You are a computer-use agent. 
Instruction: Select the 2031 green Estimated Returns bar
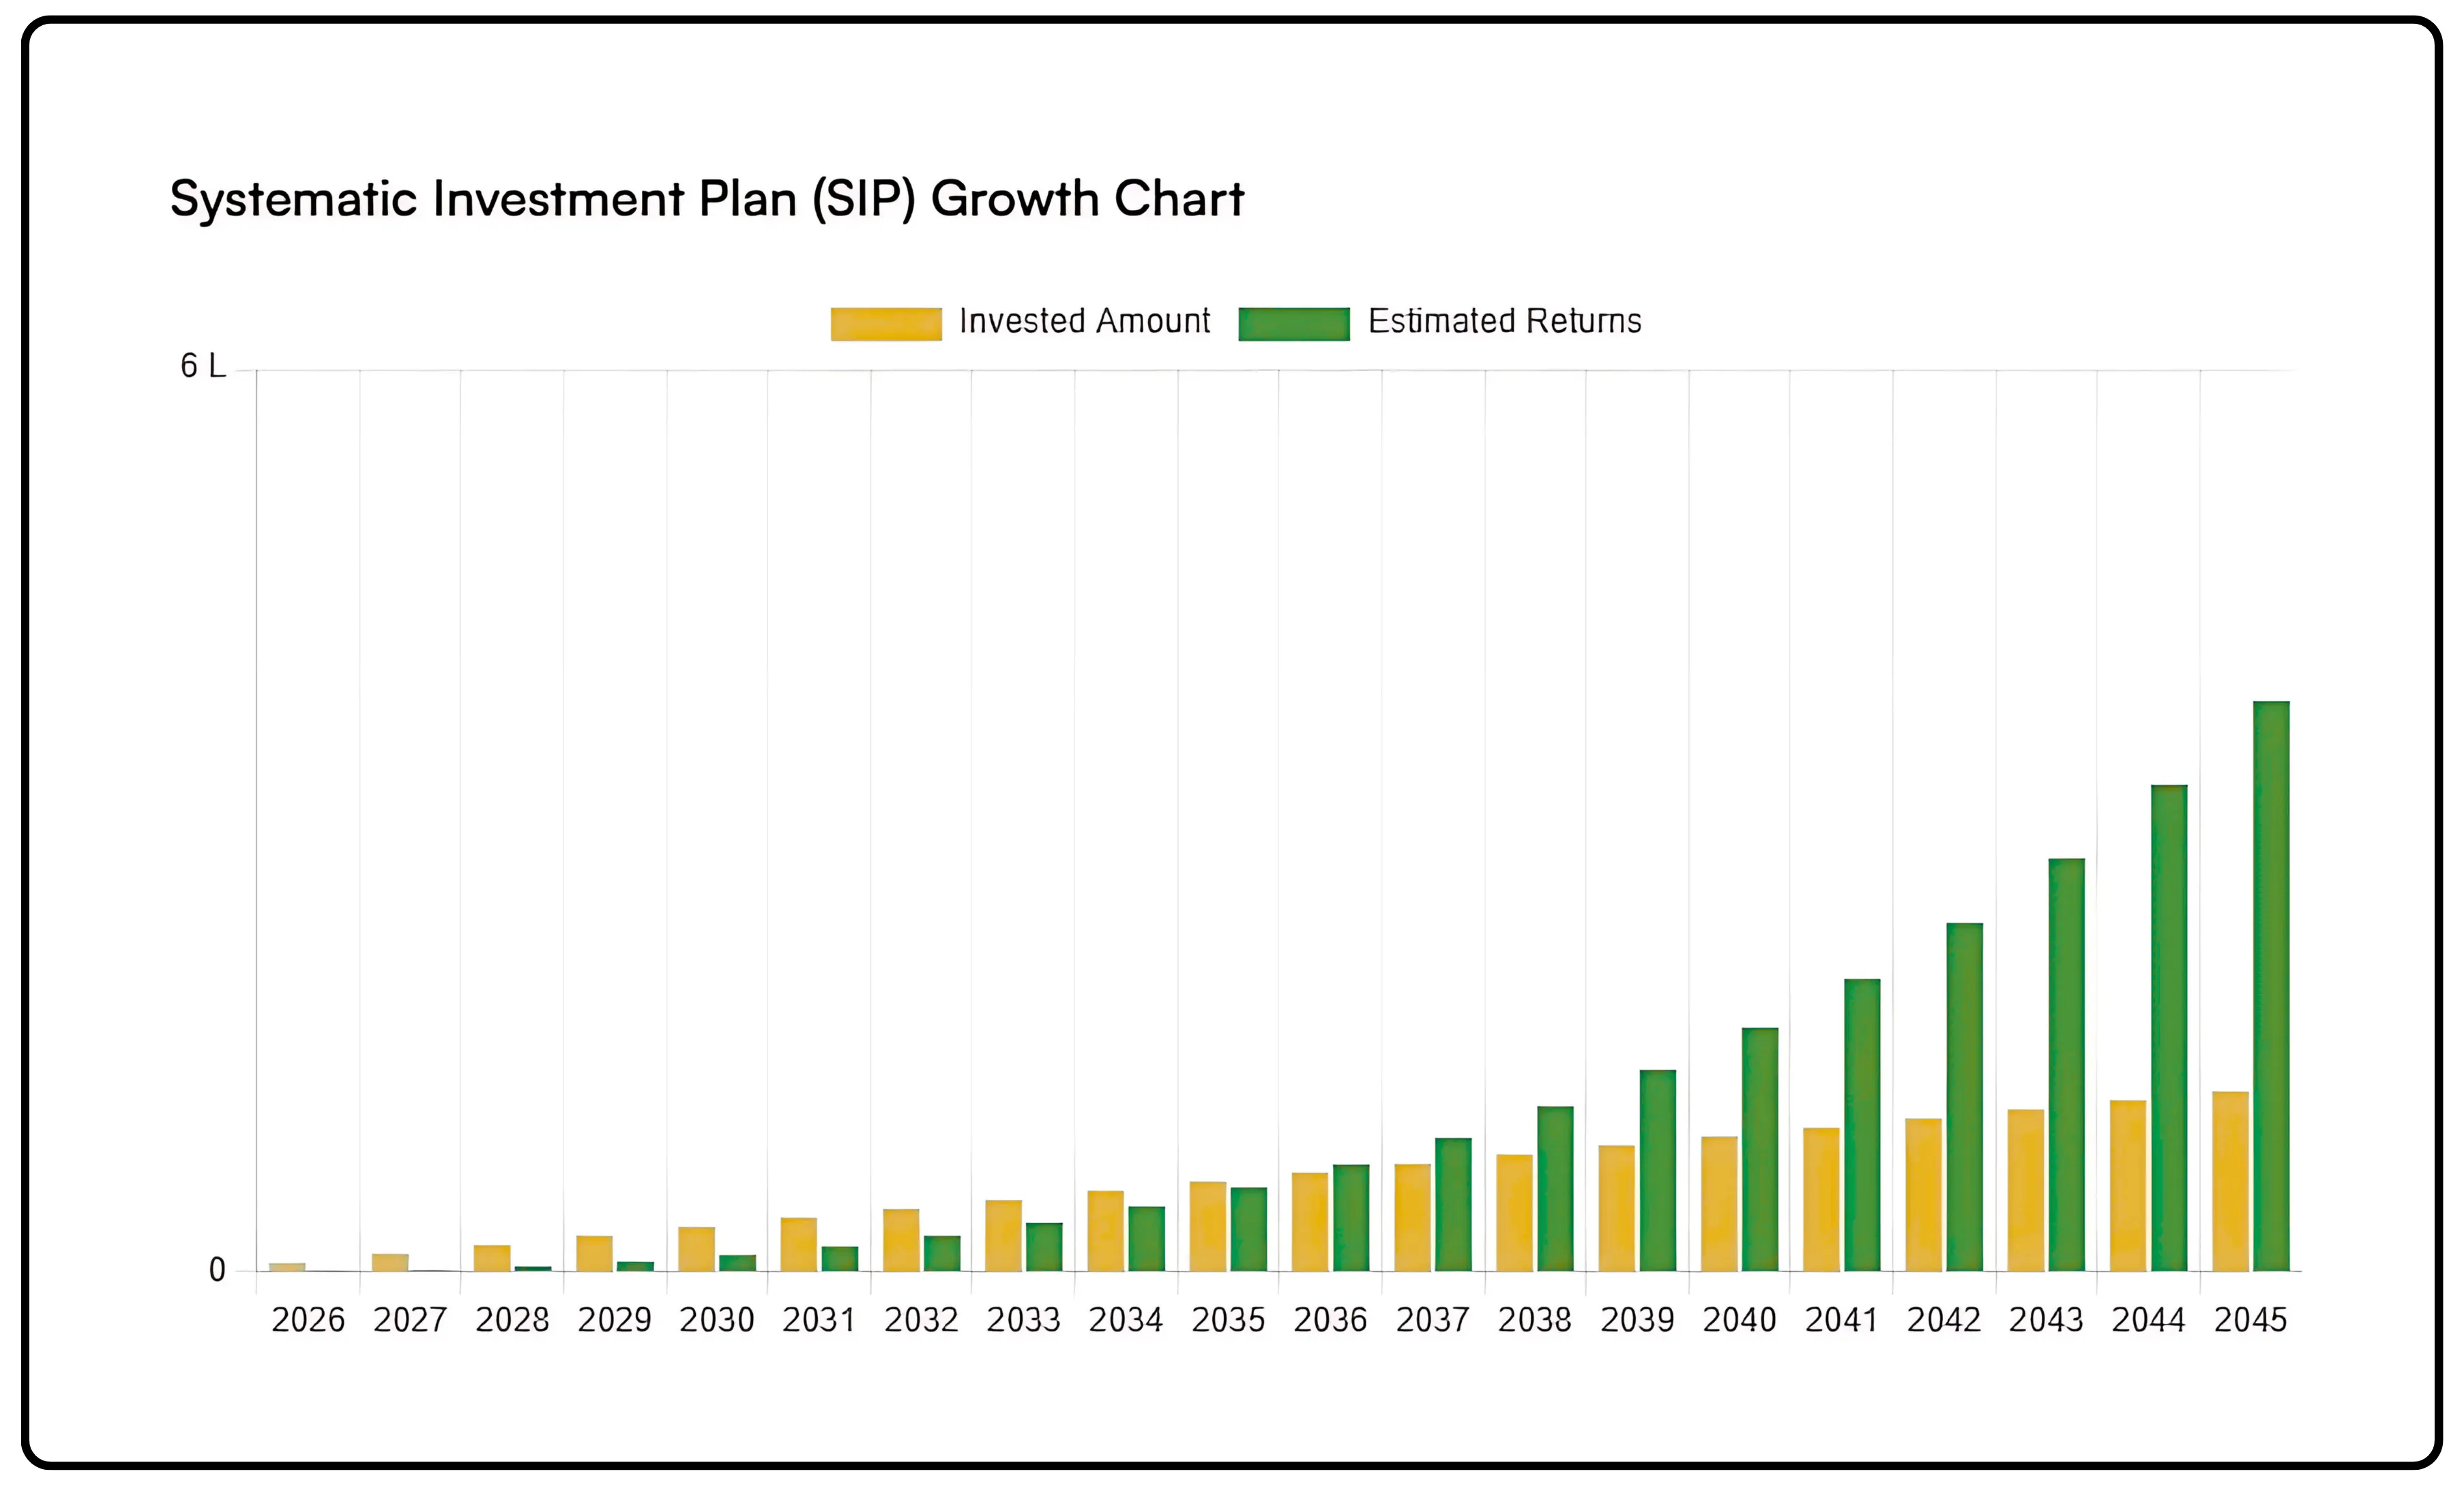tap(840, 1259)
